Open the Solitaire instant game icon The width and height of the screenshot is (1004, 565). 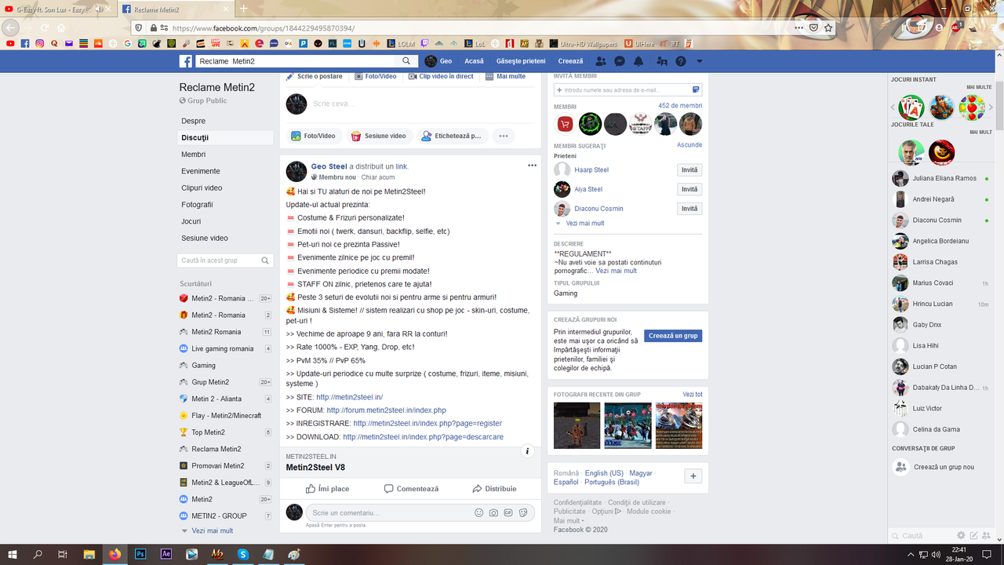coord(911,108)
